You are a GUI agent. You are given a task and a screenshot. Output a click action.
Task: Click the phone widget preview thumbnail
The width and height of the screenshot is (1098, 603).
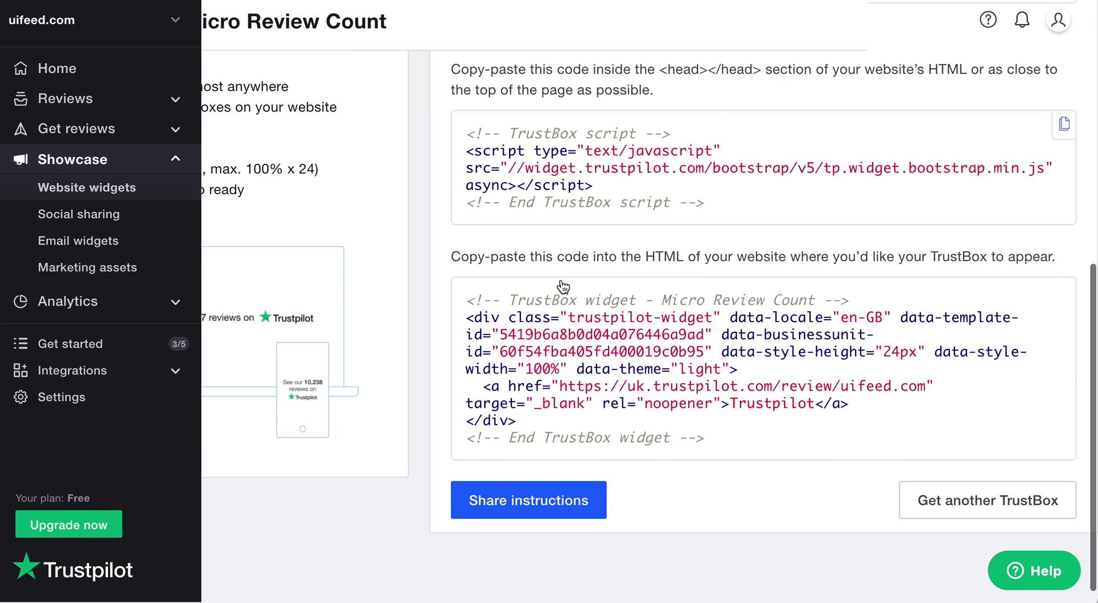coord(303,390)
